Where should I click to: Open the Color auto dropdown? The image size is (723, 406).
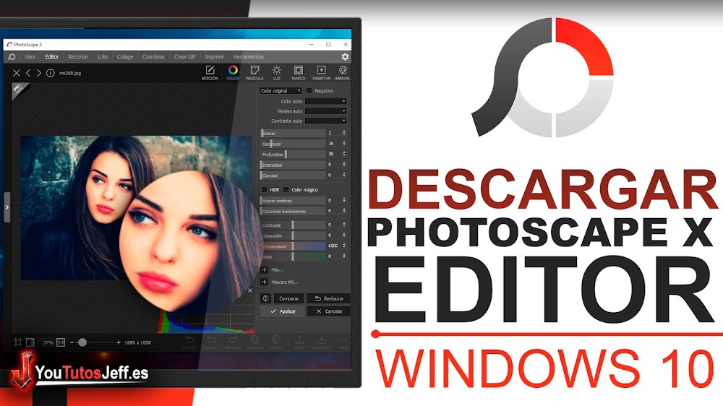(x=325, y=101)
